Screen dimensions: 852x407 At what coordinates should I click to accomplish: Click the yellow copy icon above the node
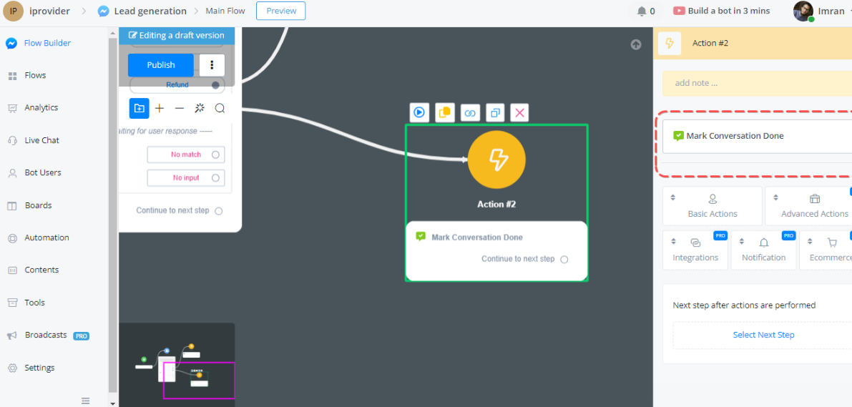tap(444, 112)
